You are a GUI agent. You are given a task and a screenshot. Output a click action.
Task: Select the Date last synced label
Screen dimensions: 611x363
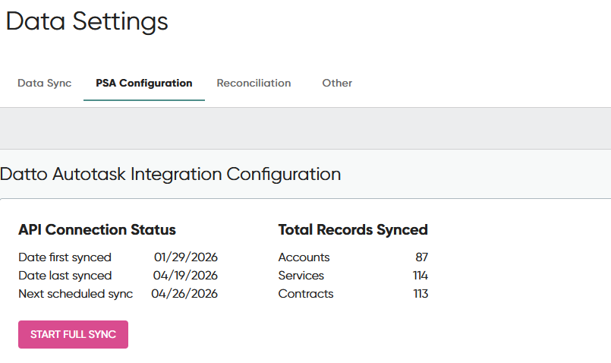click(65, 276)
